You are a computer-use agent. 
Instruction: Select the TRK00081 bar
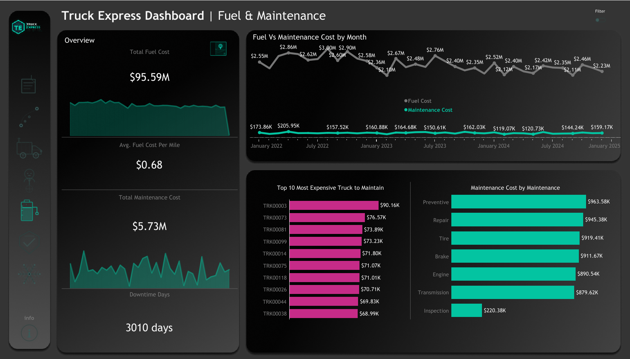[326, 229]
